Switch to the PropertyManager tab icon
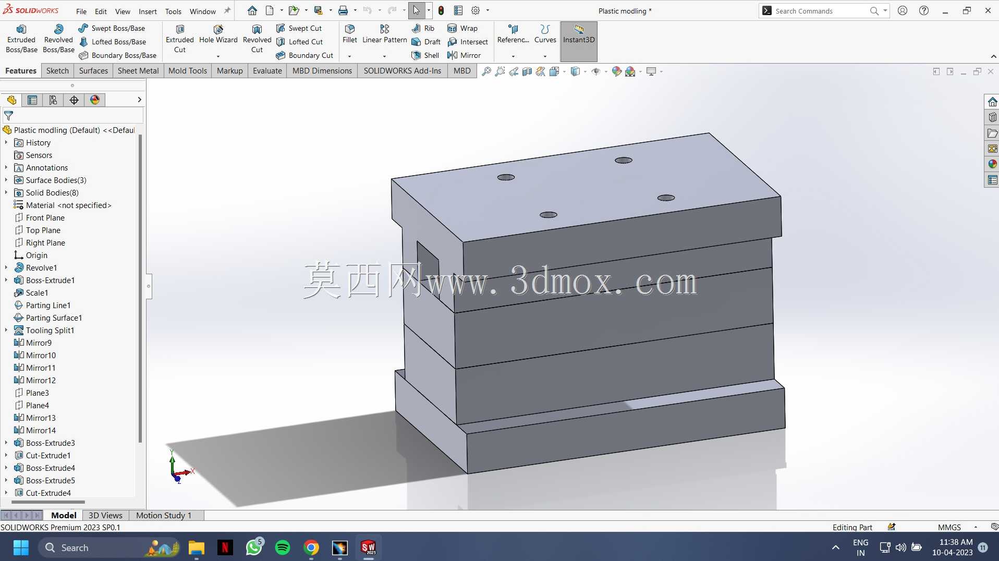This screenshot has height=561, width=999. [x=32, y=100]
